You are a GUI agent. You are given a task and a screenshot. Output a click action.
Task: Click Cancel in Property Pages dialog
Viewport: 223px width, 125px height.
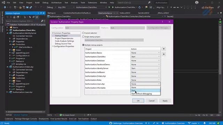coord(152,101)
